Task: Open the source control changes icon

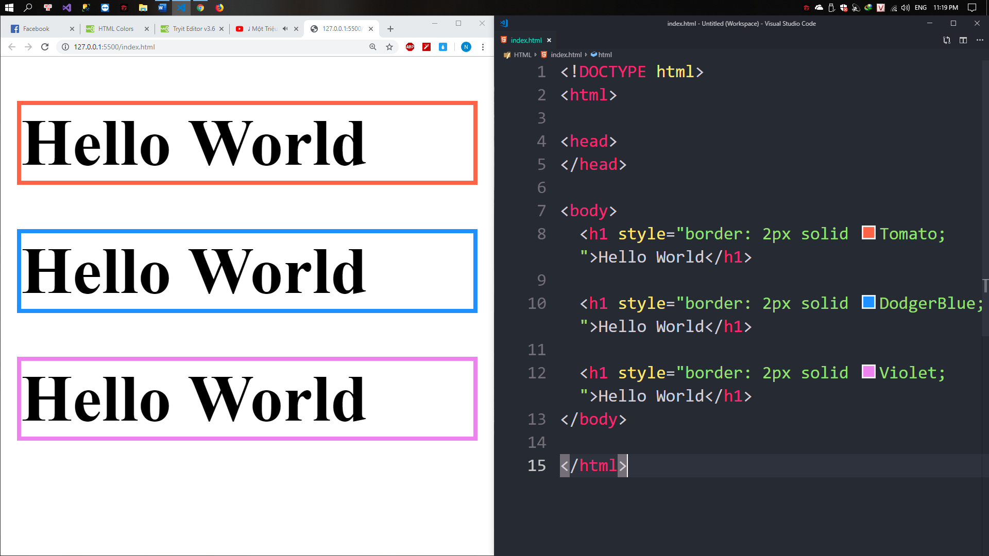Action: pos(946,40)
